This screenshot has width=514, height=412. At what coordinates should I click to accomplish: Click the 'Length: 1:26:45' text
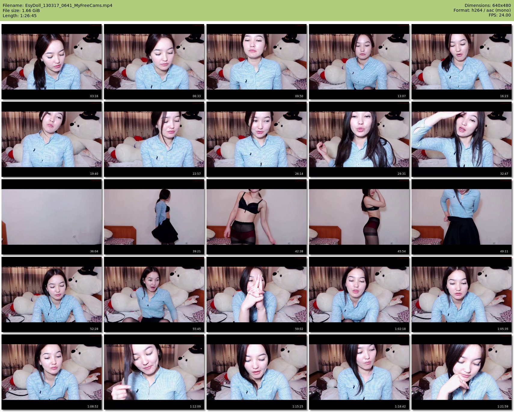[x=20, y=16]
